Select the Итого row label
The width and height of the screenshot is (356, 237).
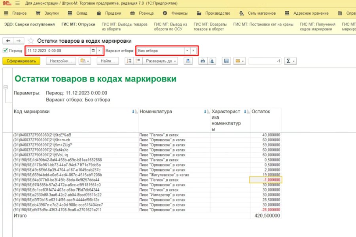coord(20,216)
